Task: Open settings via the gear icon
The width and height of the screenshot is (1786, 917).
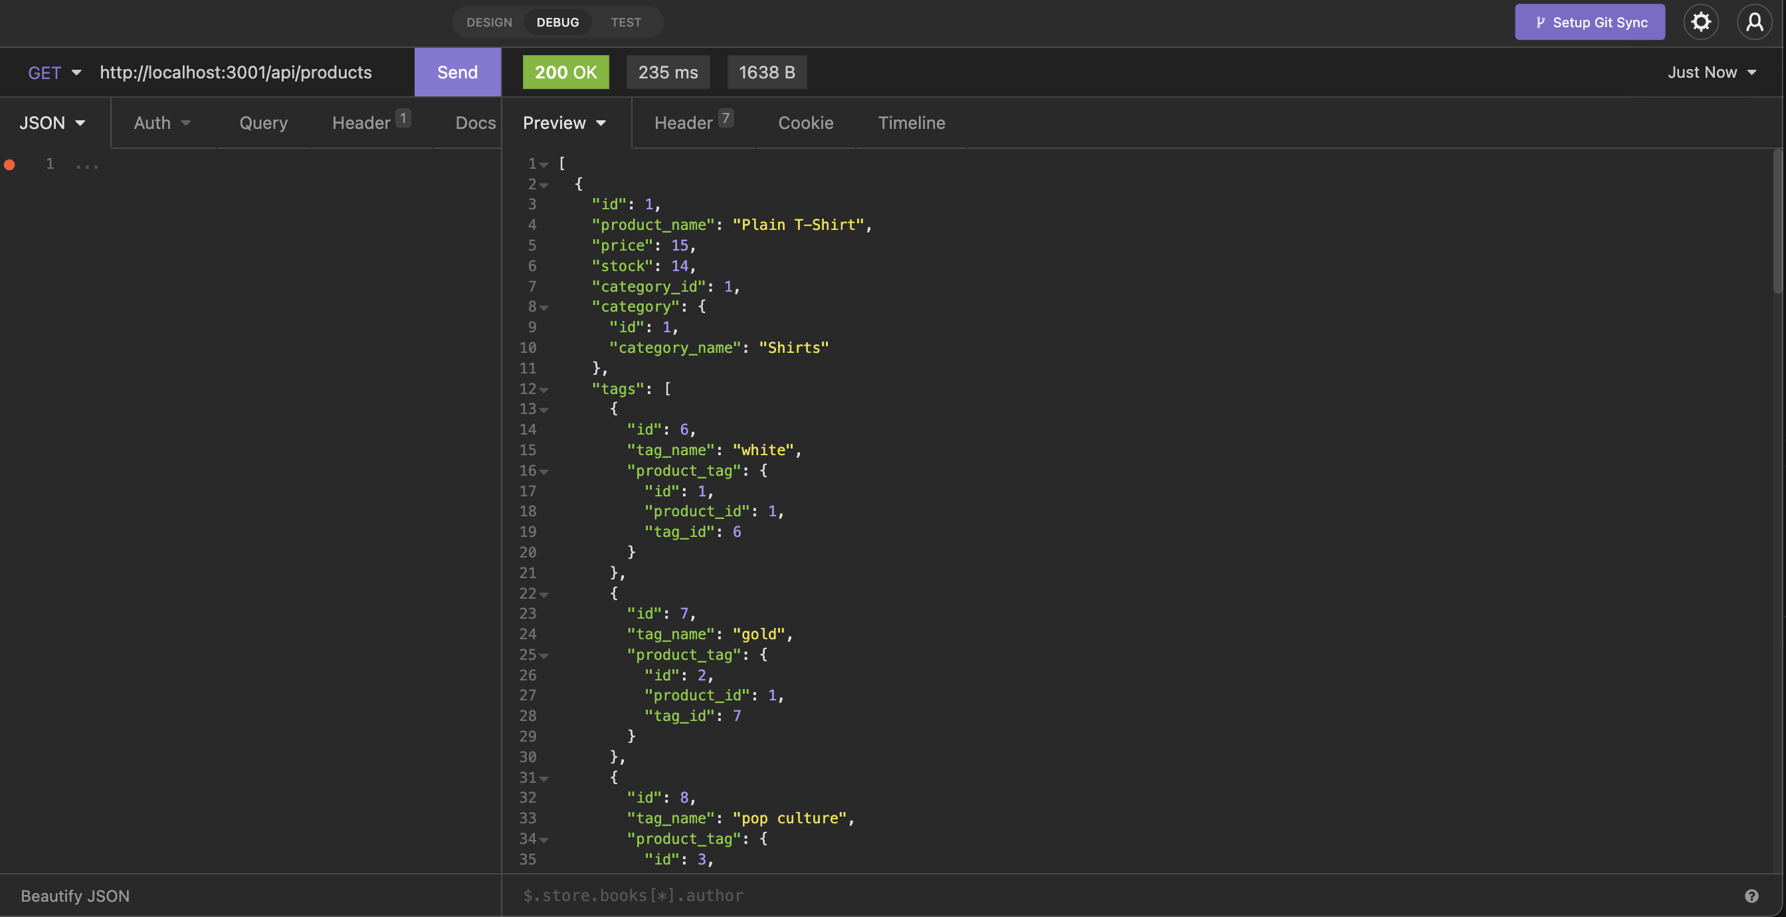Action: click(1701, 22)
